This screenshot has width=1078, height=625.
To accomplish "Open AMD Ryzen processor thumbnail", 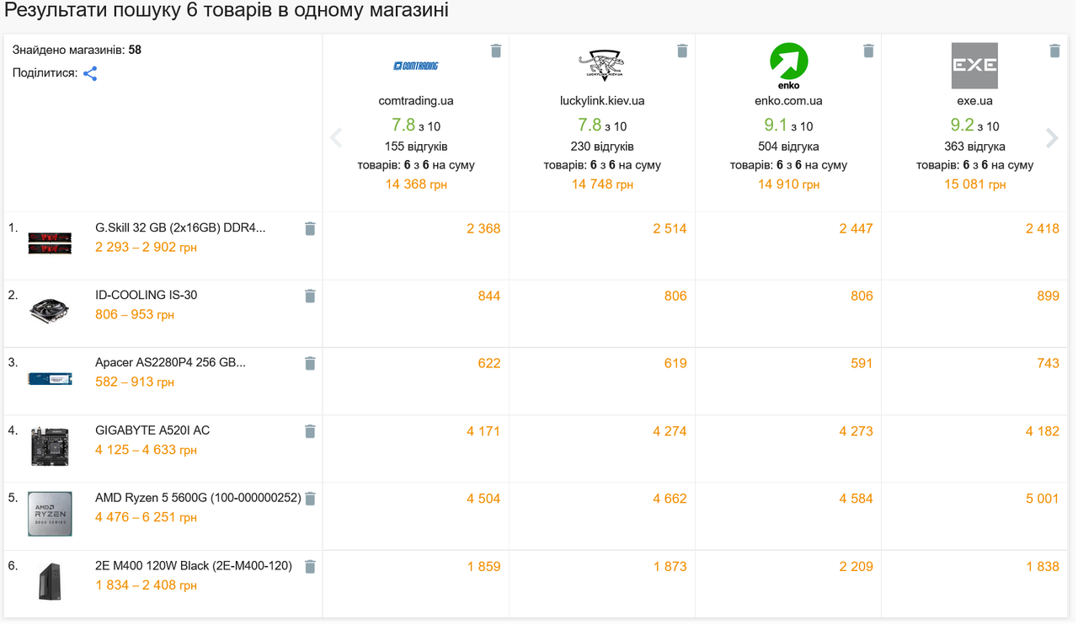I will click(50, 514).
